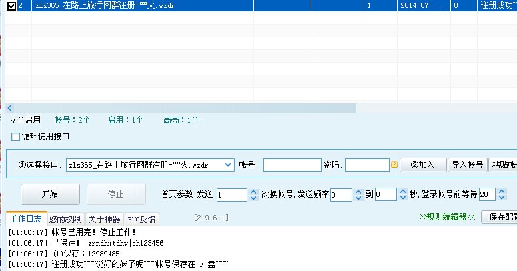Click log line starting 注册成功~~~说好的妹子呢

[118, 264]
